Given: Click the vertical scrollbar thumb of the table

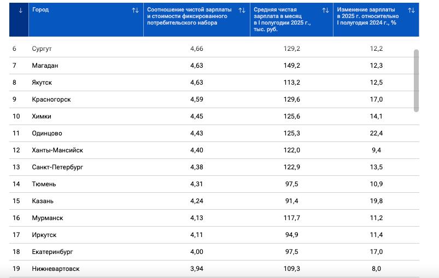Looking at the screenshot, I should (416, 80).
